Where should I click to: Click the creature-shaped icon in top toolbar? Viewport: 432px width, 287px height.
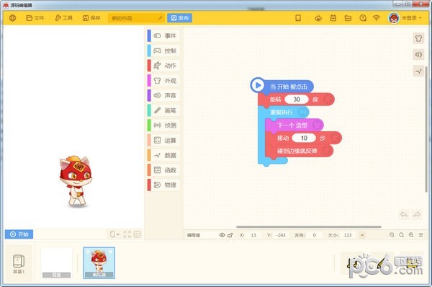click(318, 18)
